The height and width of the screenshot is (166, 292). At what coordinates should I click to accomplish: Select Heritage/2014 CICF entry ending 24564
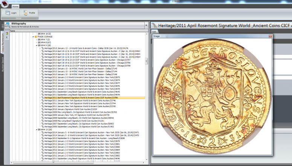pos(92,57)
